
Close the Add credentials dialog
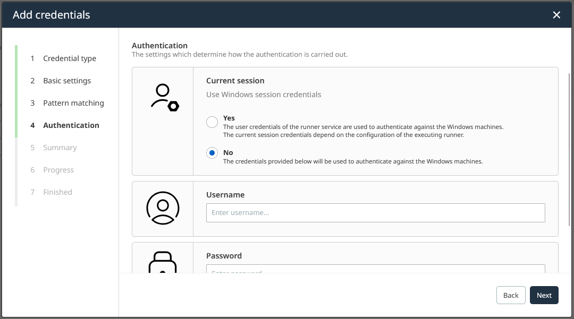tap(556, 15)
